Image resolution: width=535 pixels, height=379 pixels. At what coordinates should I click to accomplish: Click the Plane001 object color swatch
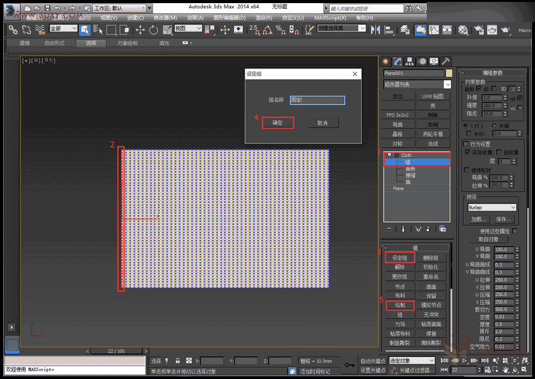[448, 73]
